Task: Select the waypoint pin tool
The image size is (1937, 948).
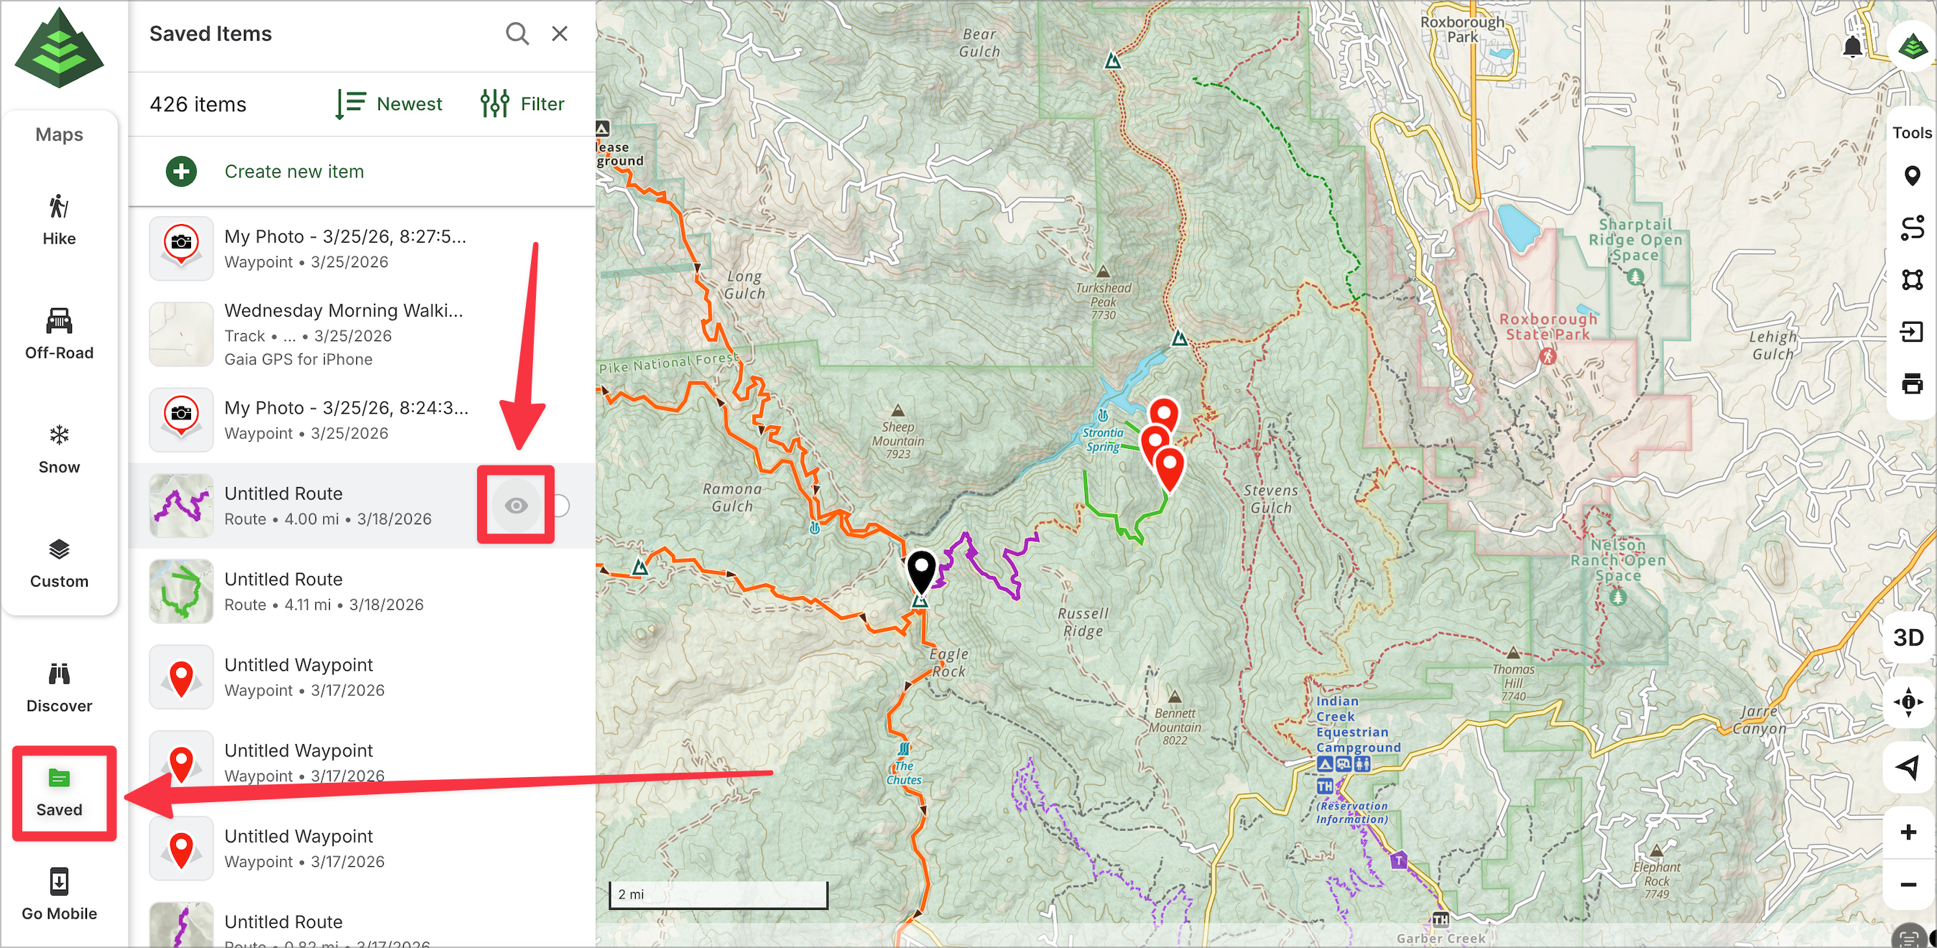Action: click(x=1910, y=176)
